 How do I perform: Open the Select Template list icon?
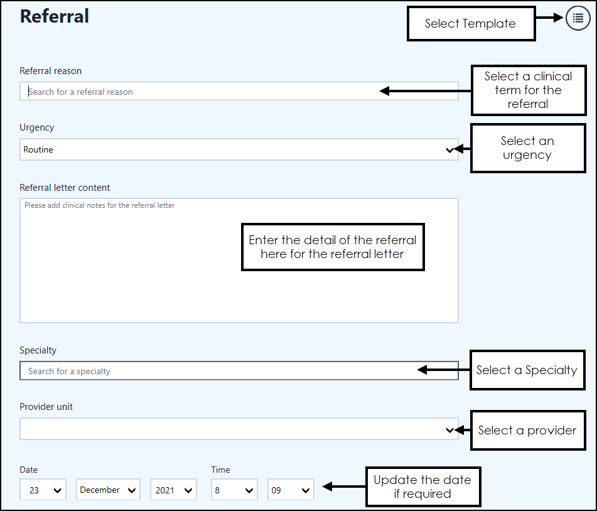pyautogui.click(x=578, y=18)
